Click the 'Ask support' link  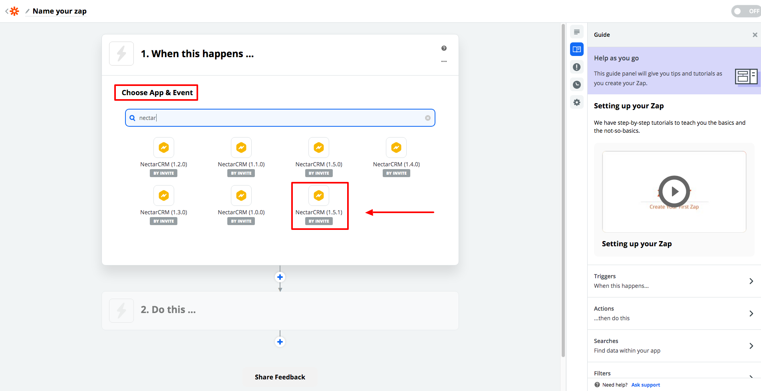tap(646, 385)
